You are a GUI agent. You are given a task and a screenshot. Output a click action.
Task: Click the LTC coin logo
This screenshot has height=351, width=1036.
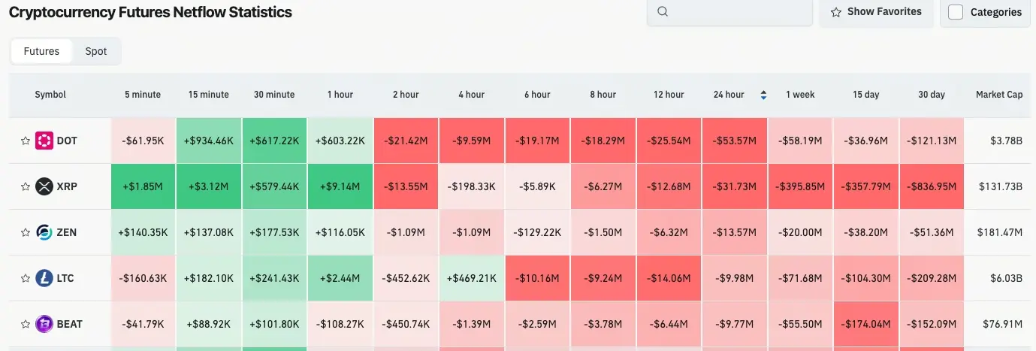coord(44,278)
